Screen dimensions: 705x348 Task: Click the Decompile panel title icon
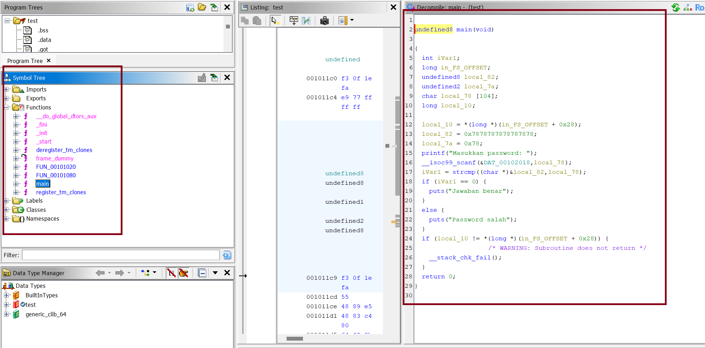click(410, 7)
